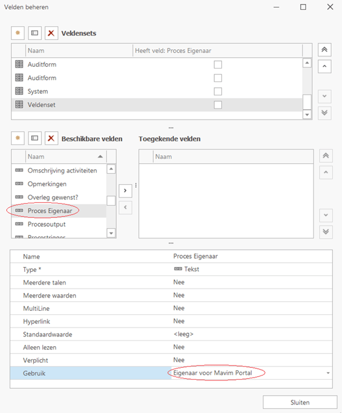Move field set up one position
The width and height of the screenshot is (342, 413).
click(x=324, y=66)
